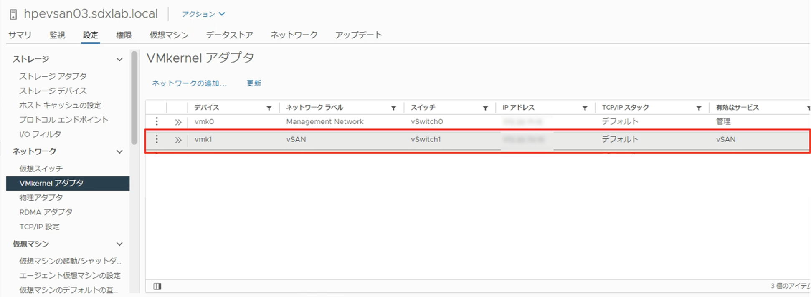Click デフォルト in the vmk0 row
The height and width of the screenshot is (297, 811).
620,122
